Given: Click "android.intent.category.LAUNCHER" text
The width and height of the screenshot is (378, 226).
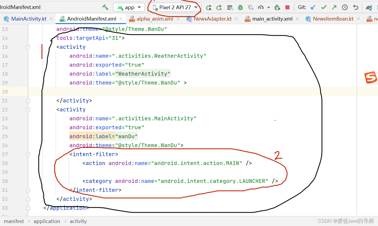Looking at the screenshot, I should click(x=213, y=181).
